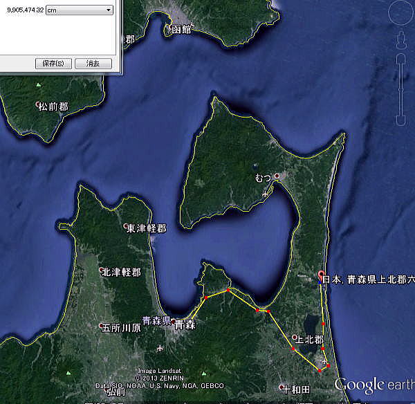This screenshot has width=415, height=404.
Task: Open the cm units dropdown
Action: click(80, 10)
